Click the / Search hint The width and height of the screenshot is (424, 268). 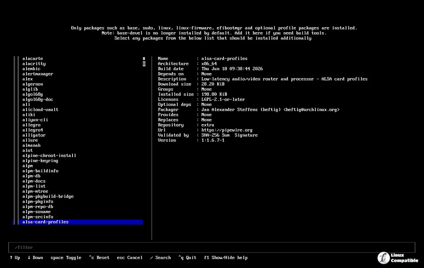tap(161, 258)
